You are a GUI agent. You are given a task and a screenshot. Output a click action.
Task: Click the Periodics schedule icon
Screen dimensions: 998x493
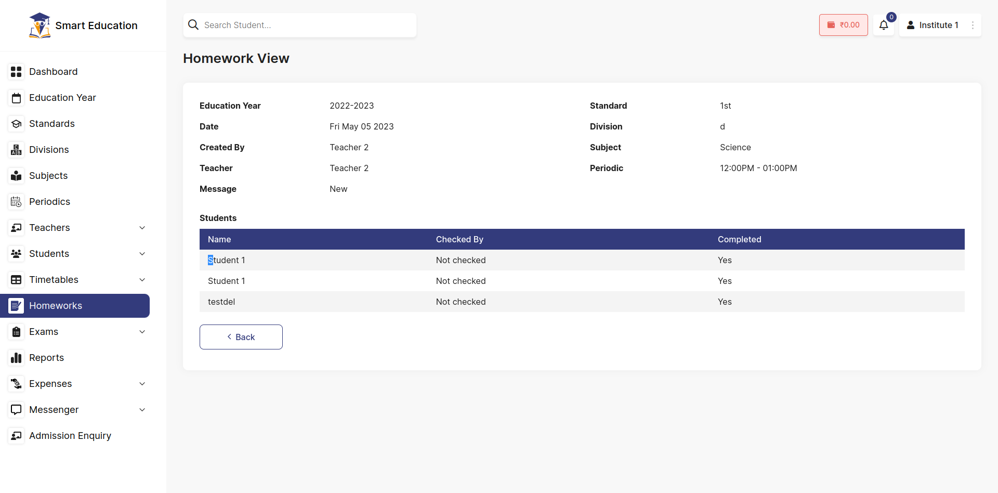[x=17, y=202]
